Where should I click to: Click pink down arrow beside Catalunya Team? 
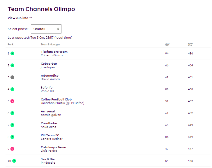pyautogui.click(x=12, y=149)
